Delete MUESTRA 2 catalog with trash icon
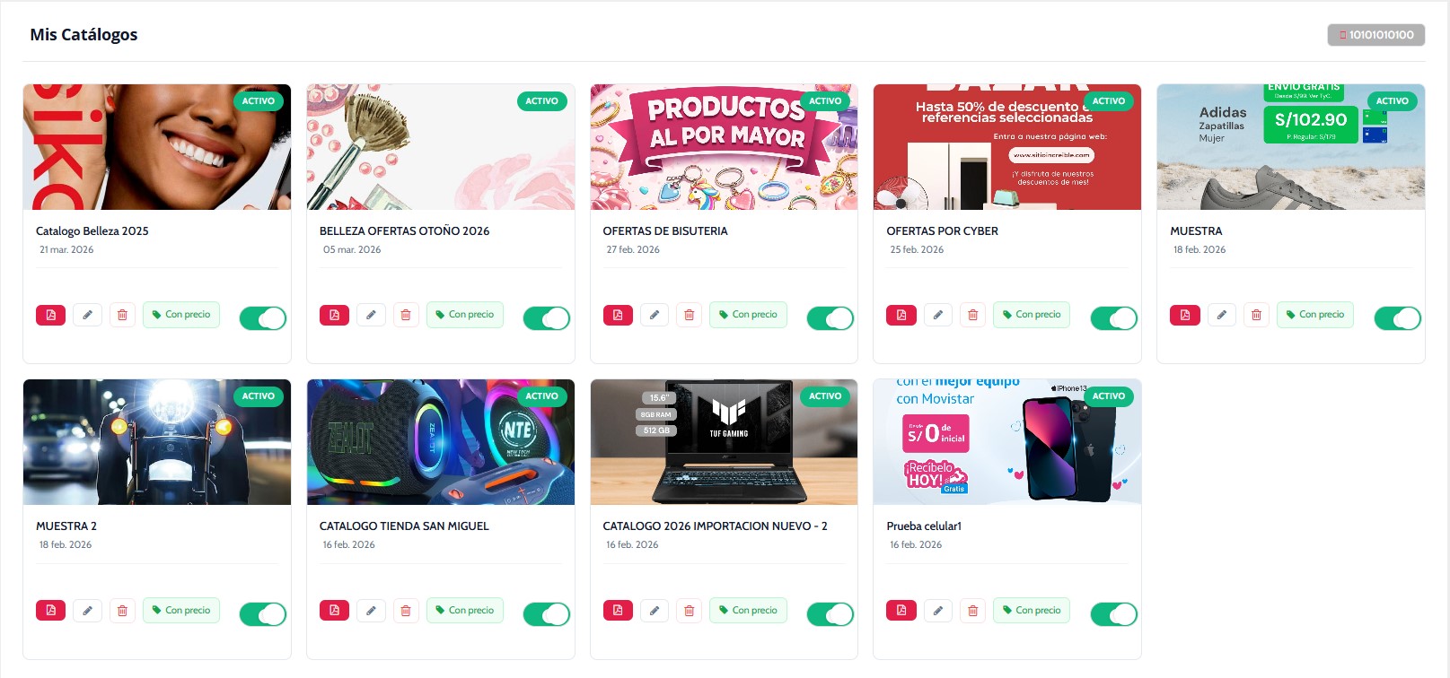 [x=122, y=611]
